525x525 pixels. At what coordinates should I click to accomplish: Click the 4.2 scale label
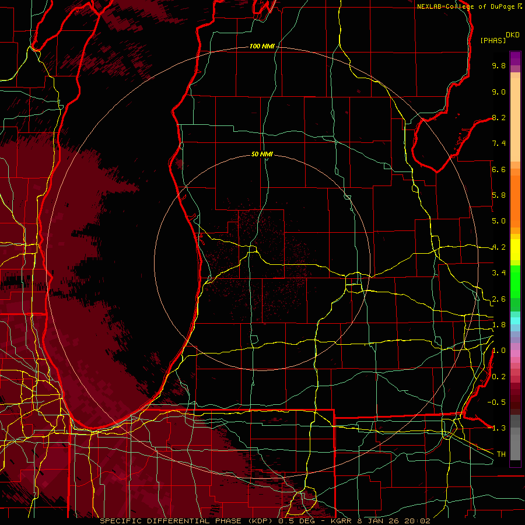point(499,247)
